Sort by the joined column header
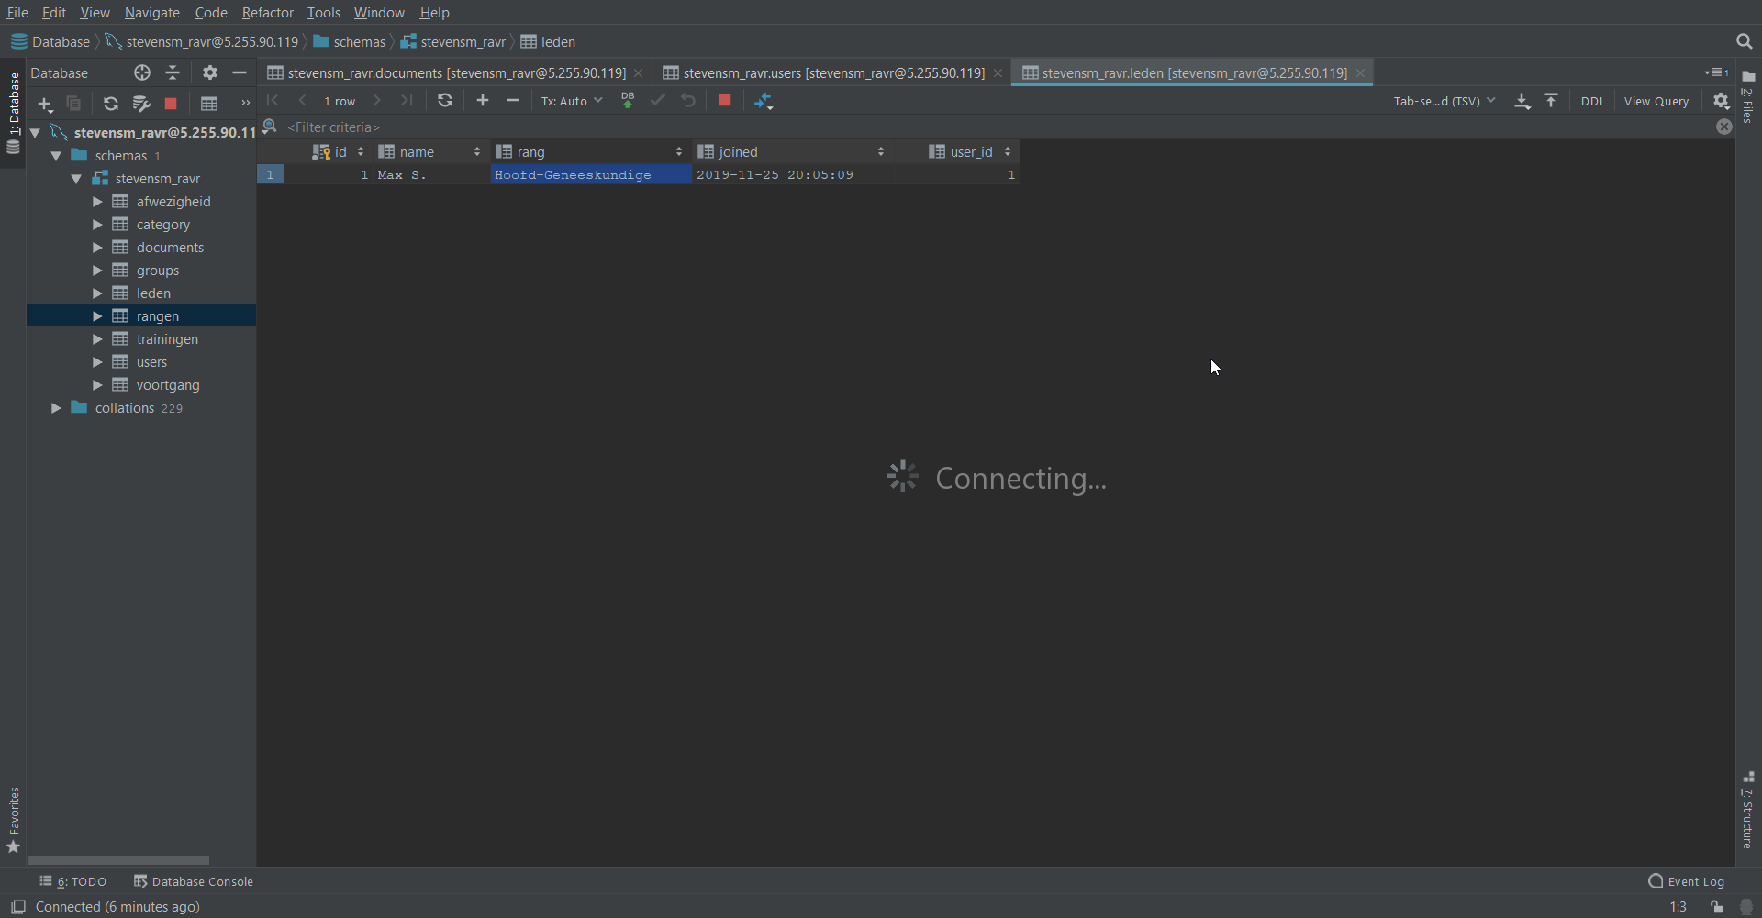 coord(738,152)
